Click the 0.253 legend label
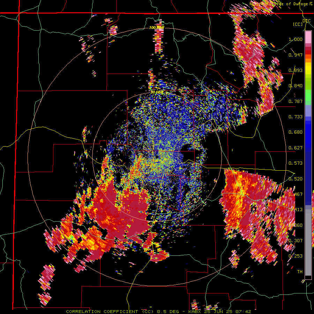 pos(296,256)
